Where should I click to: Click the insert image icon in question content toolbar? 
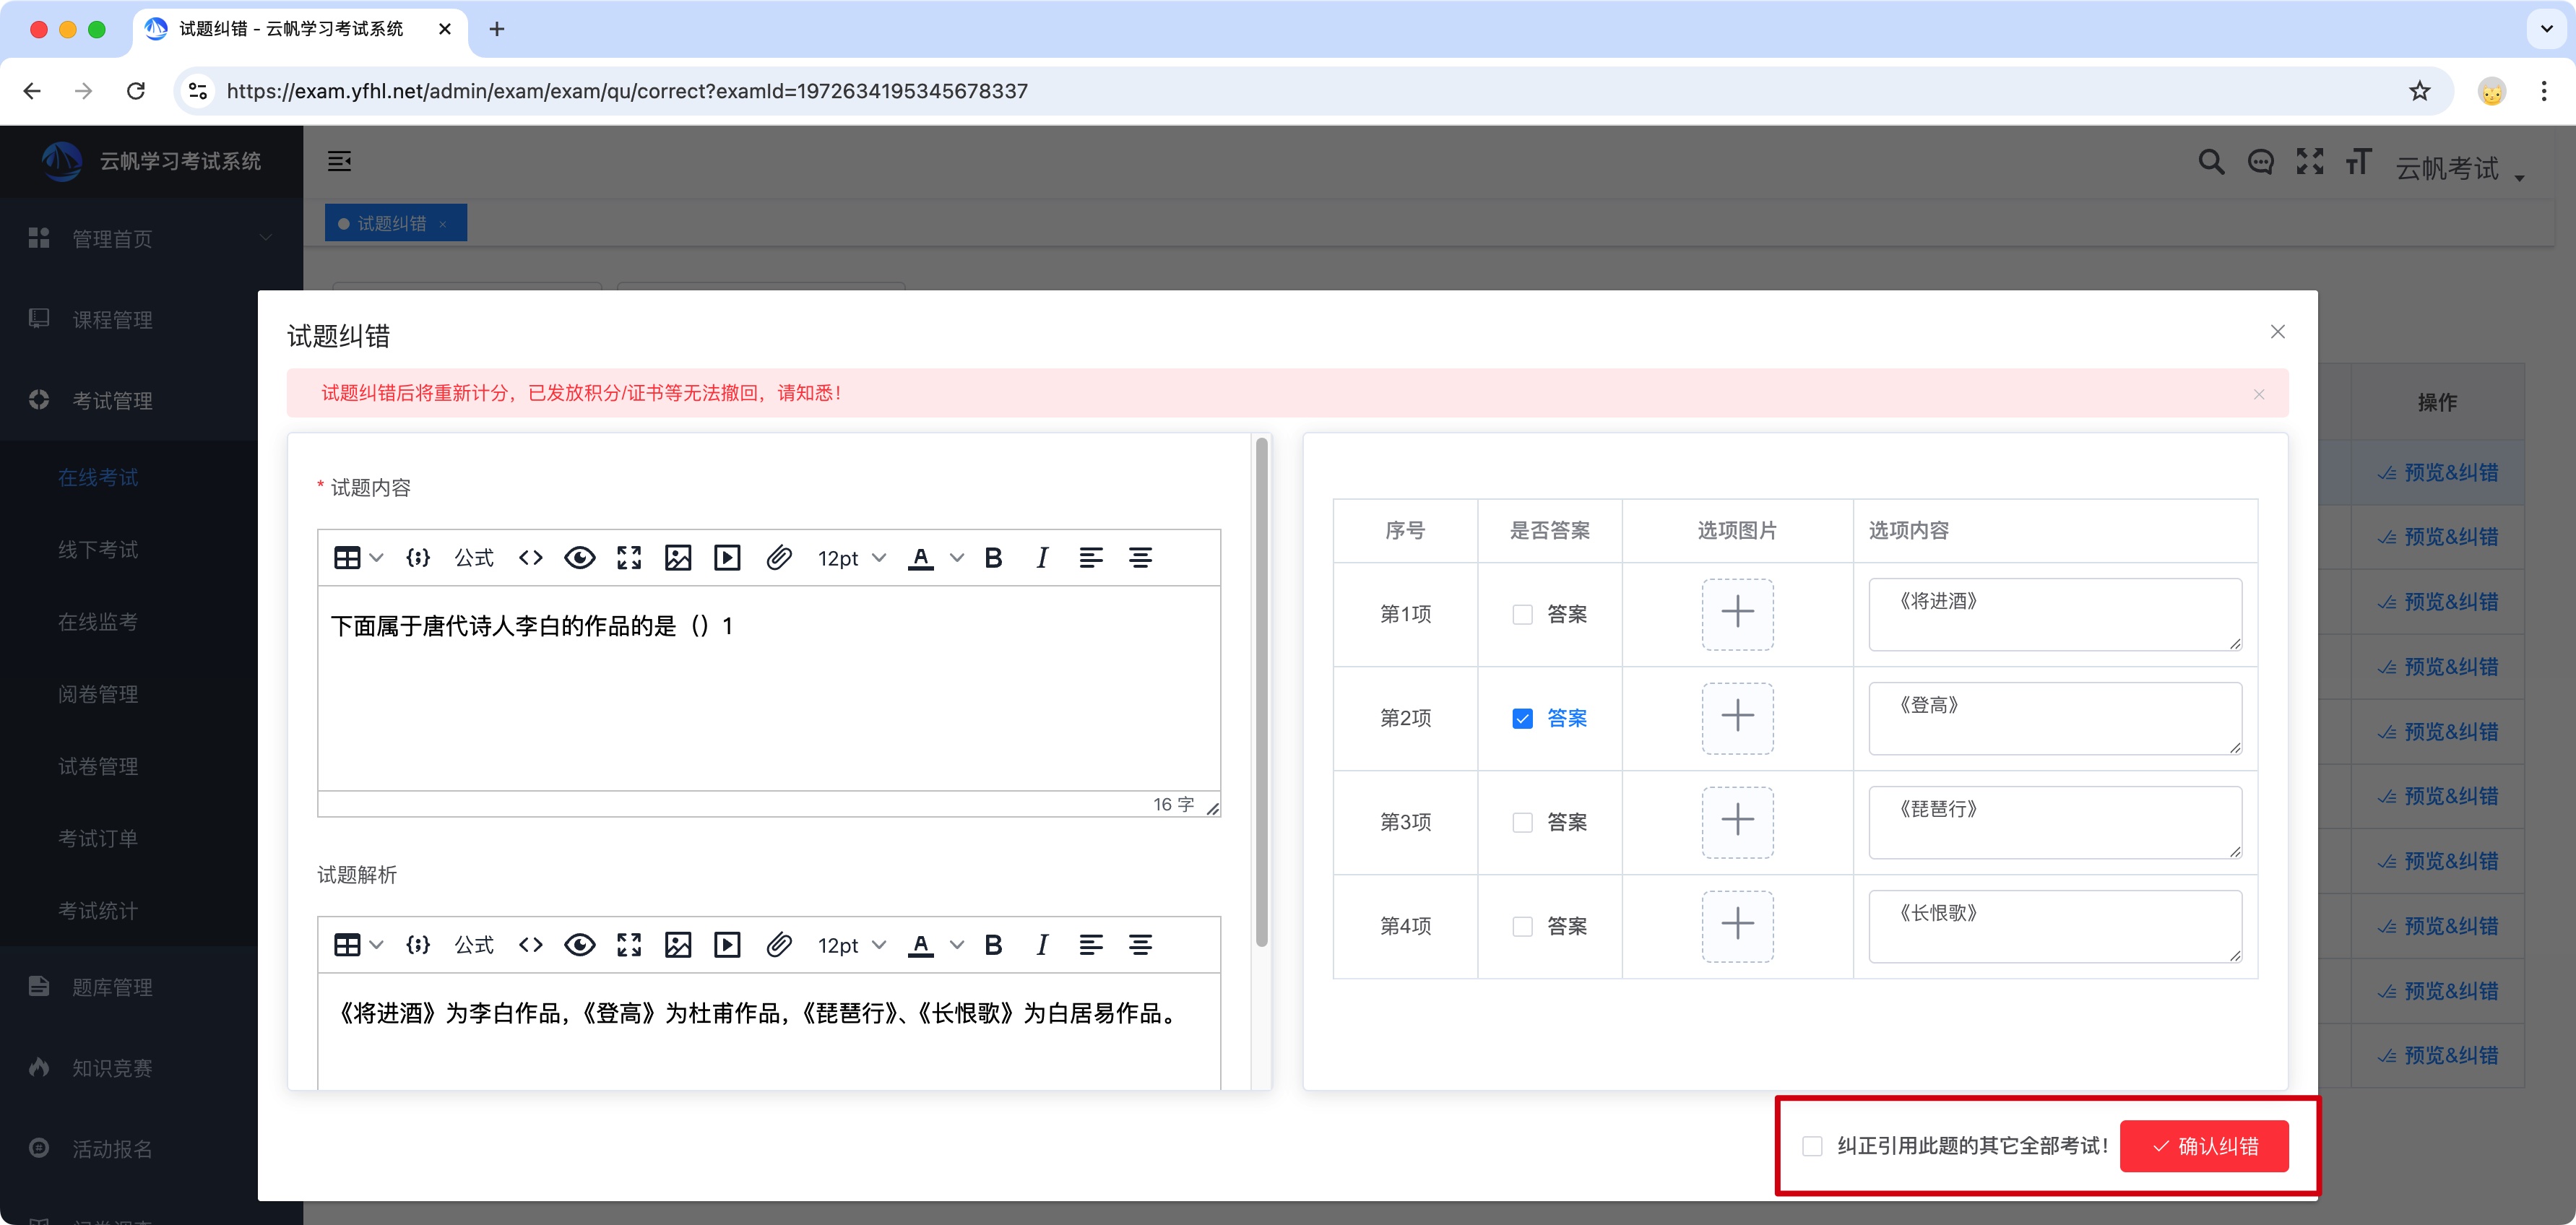(x=677, y=558)
